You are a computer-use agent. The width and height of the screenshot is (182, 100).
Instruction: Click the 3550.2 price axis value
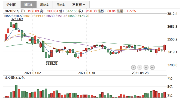(172, 39)
